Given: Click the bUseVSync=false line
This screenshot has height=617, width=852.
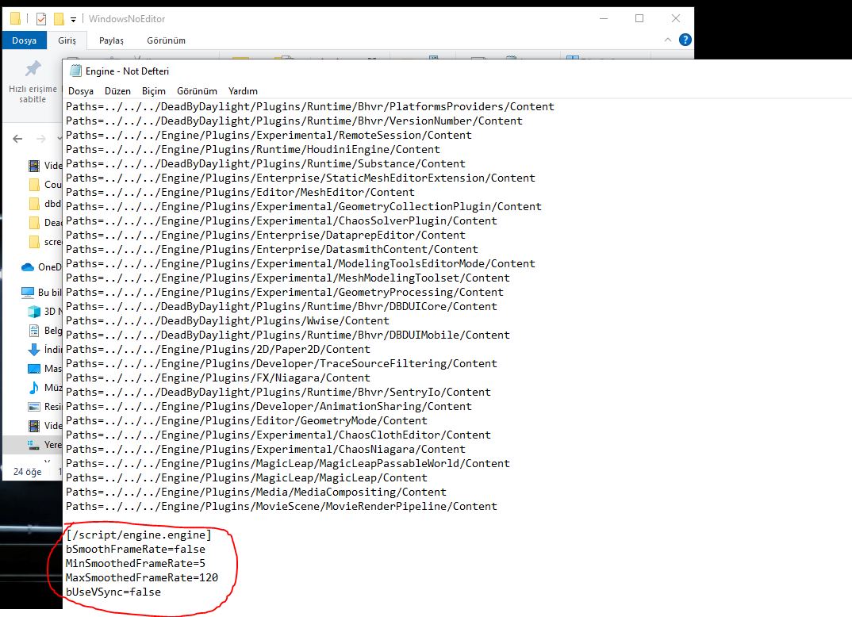Looking at the screenshot, I should coord(113,592).
